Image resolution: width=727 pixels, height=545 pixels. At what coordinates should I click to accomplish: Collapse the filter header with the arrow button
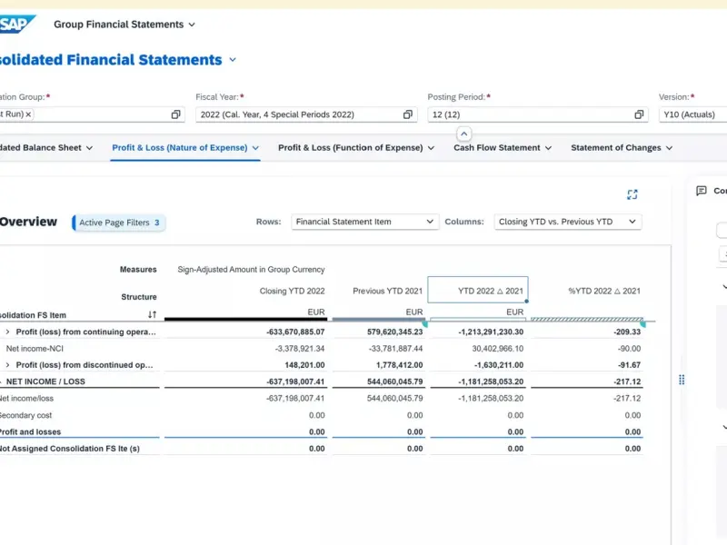pyautogui.click(x=463, y=134)
